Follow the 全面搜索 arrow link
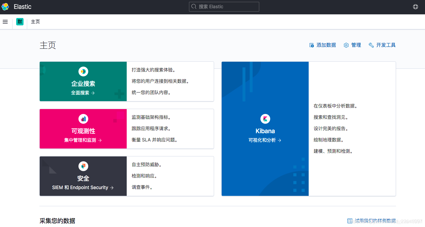Viewport: 425px width, 227px height. click(83, 93)
